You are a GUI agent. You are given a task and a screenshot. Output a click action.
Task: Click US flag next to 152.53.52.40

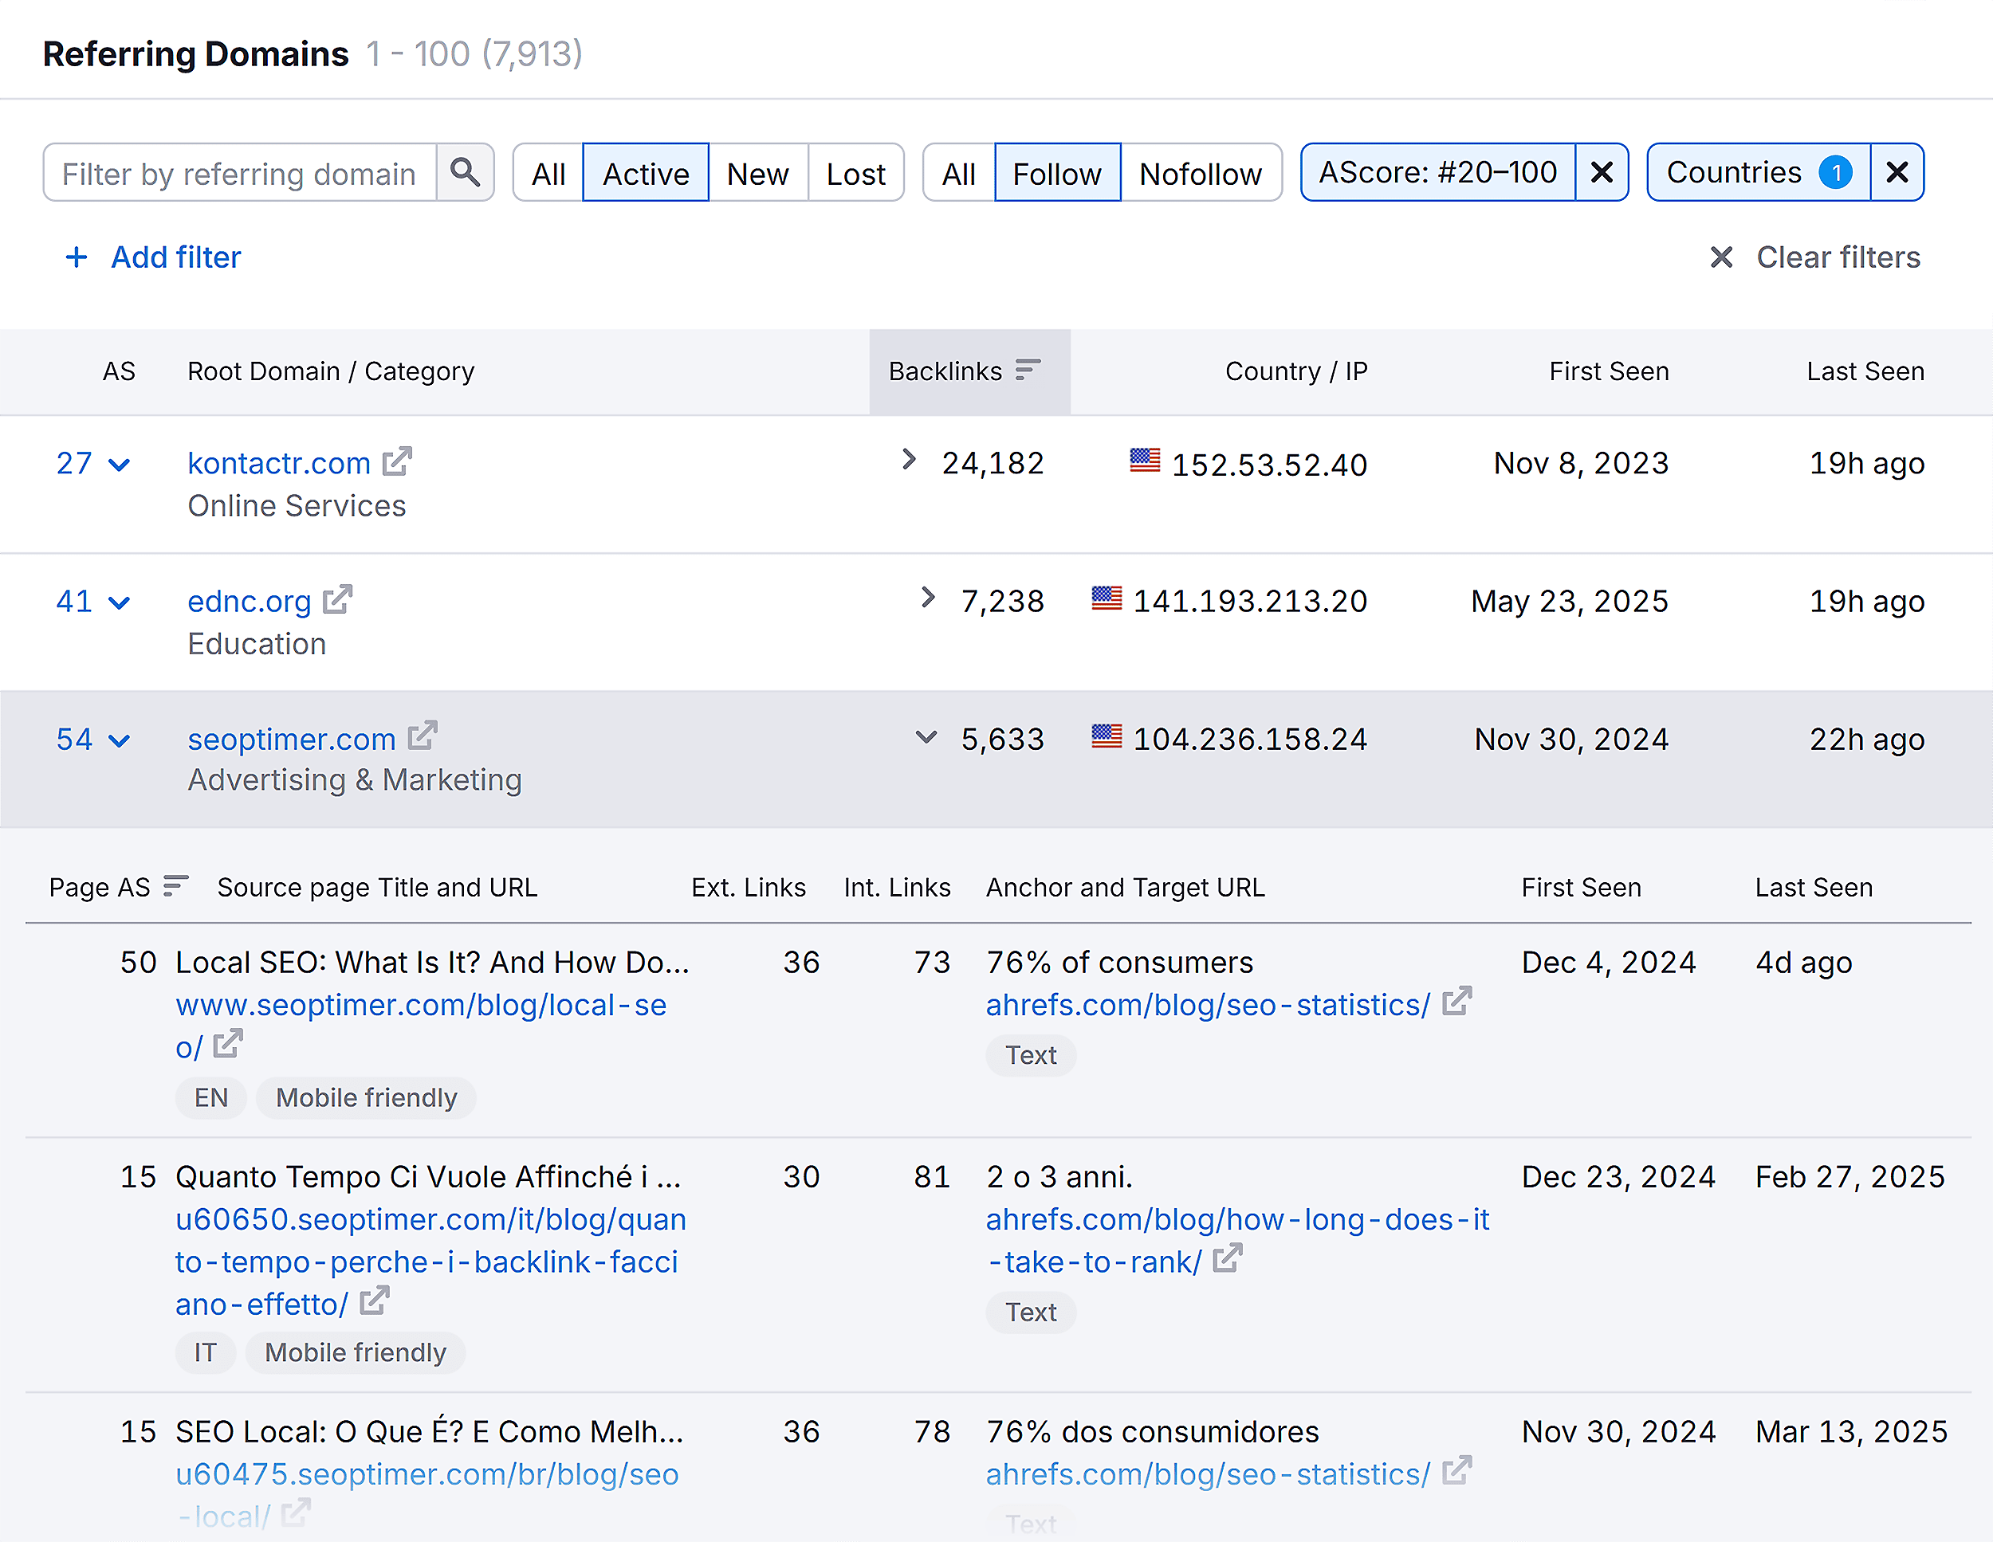pyautogui.click(x=1144, y=460)
